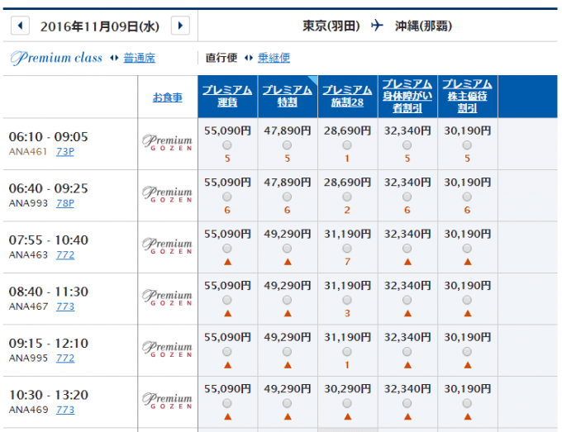
Task: Click the date 2016年11月09日(水)
Action: (100, 26)
